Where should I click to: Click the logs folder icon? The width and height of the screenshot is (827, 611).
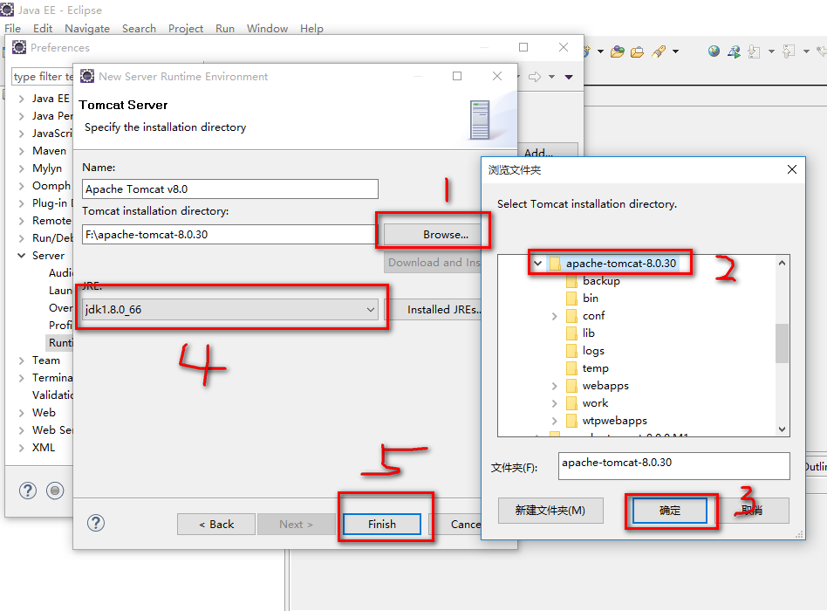coord(571,351)
